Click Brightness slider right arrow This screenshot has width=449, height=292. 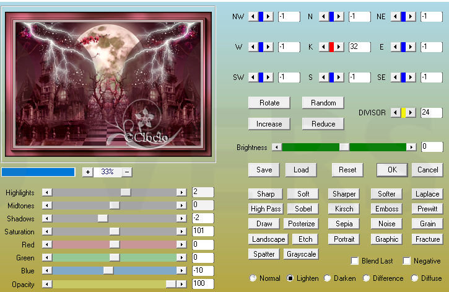tap(411, 148)
